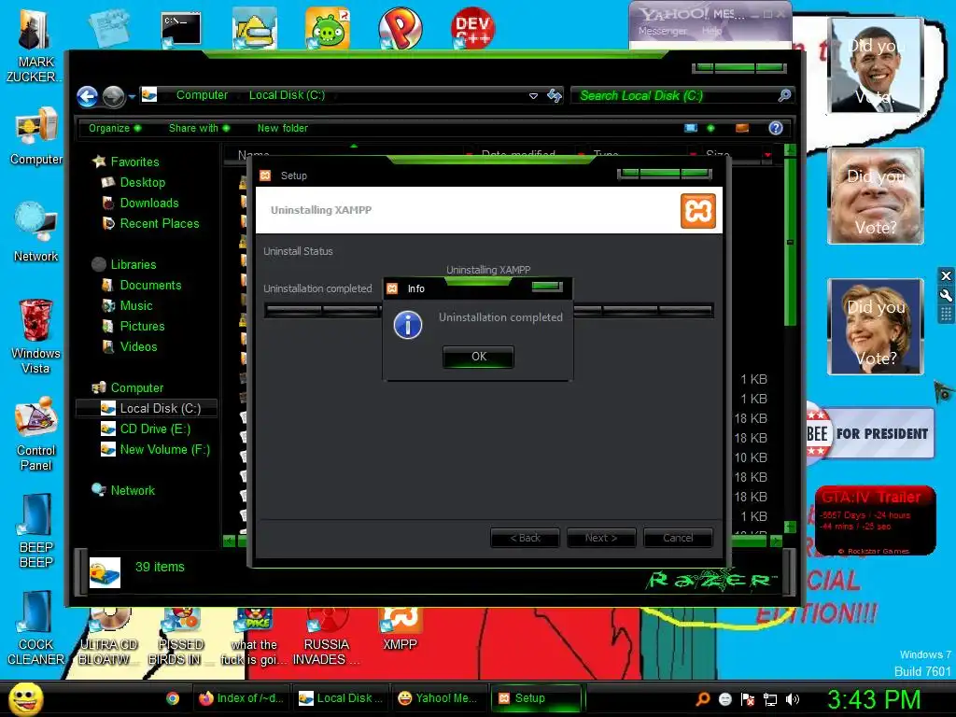The image size is (956, 717).
Task: Click the BEEP BEEP desktop icon
Action: 36,530
